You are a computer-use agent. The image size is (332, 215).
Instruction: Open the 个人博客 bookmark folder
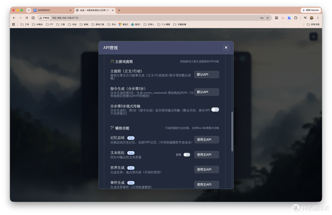[x=164, y=25]
